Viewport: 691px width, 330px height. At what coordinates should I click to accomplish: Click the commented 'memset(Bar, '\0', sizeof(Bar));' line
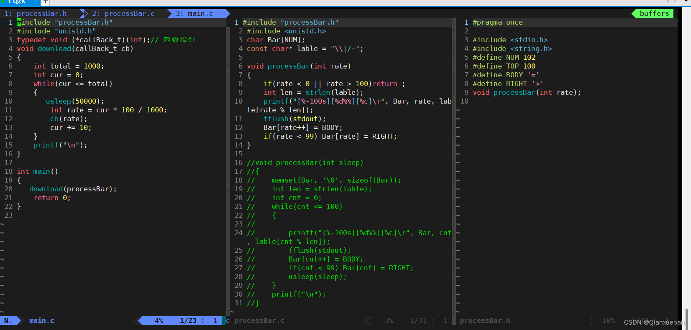(337, 180)
